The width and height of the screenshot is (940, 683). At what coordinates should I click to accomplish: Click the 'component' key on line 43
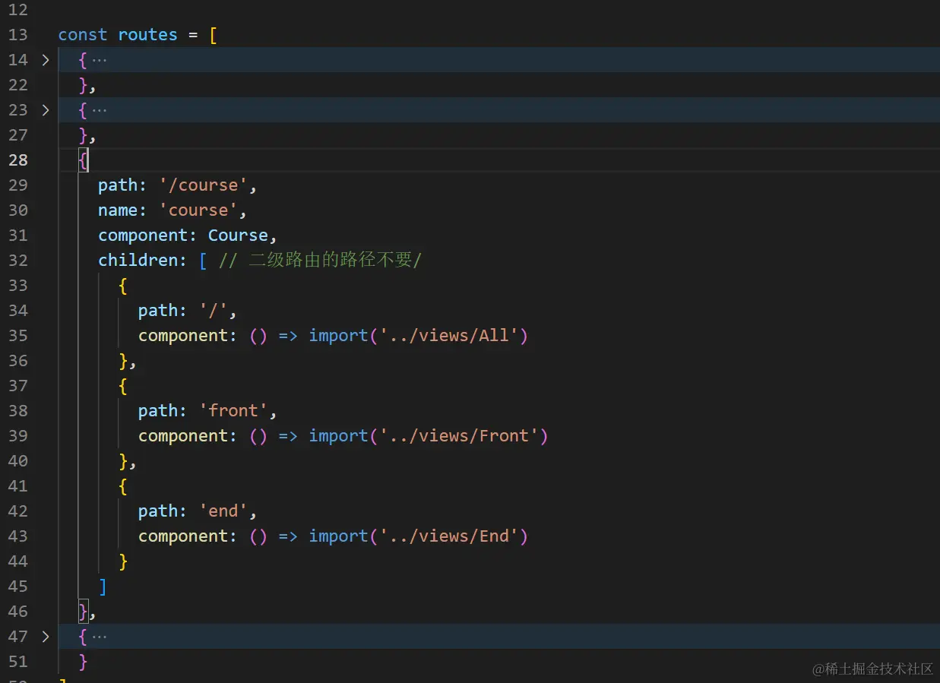click(182, 536)
